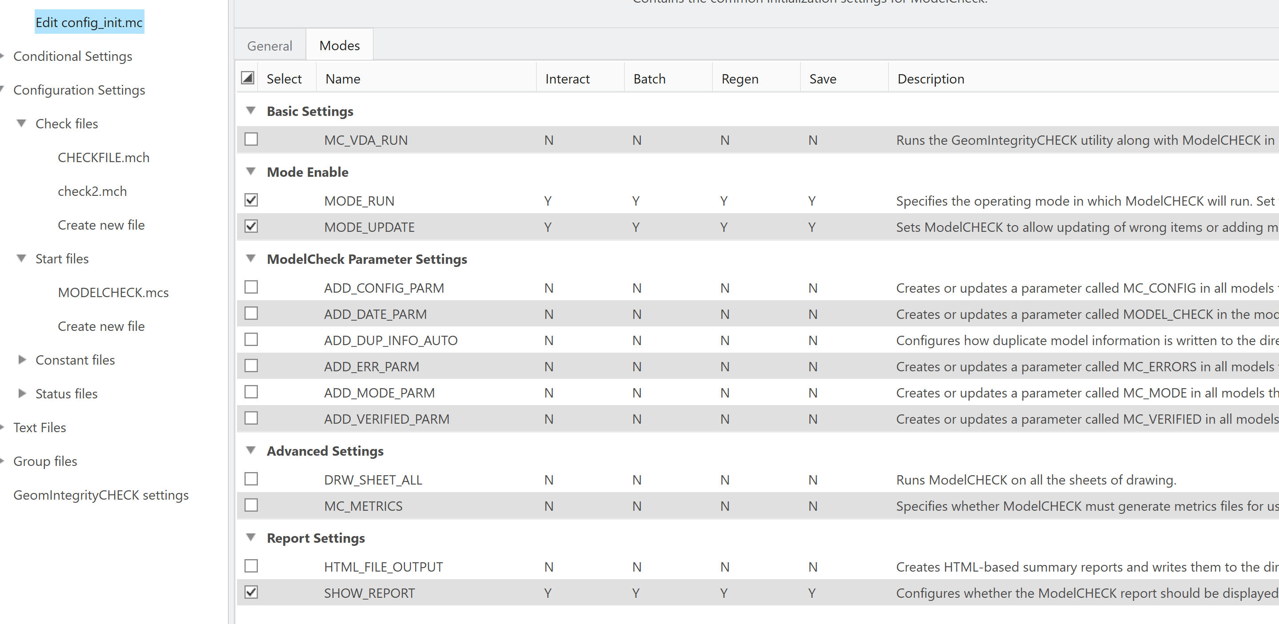Select the Modes tab
This screenshot has width=1279, height=624.
point(339,45)
